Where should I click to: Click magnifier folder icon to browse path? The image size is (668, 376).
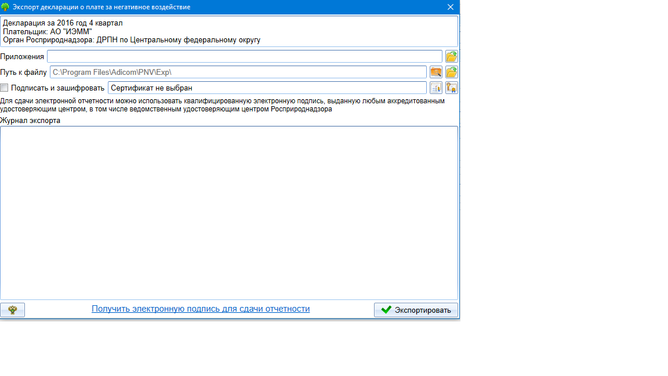tap(435, 72)
